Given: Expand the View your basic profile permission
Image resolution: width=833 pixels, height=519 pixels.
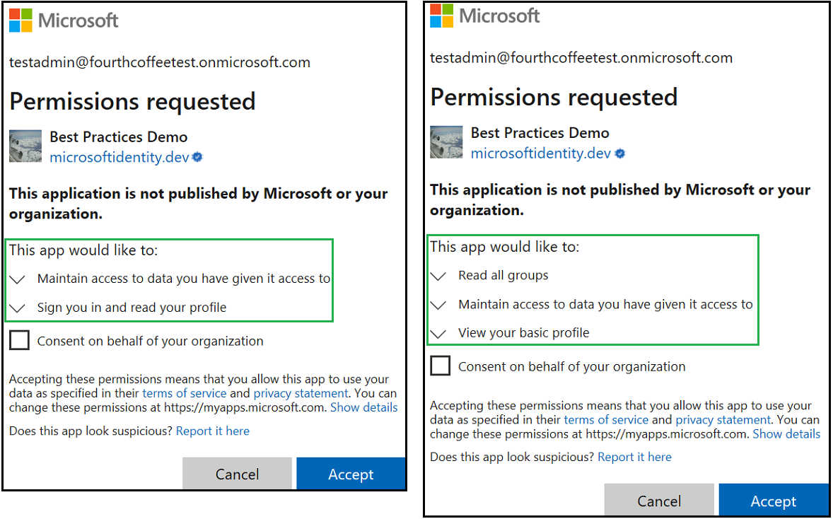Looking at the screenshot, I should [x=438, y=333].
